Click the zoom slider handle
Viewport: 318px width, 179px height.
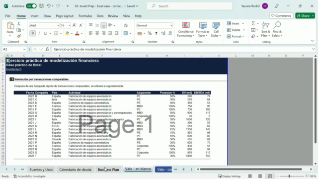coord(289,176)
